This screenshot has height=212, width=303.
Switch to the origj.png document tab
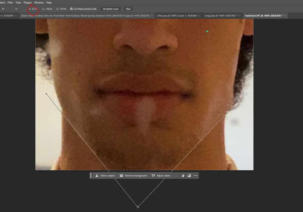[x=221, y=15]
